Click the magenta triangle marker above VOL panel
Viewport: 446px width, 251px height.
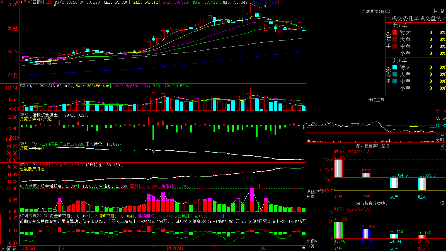tap(54, 82)
